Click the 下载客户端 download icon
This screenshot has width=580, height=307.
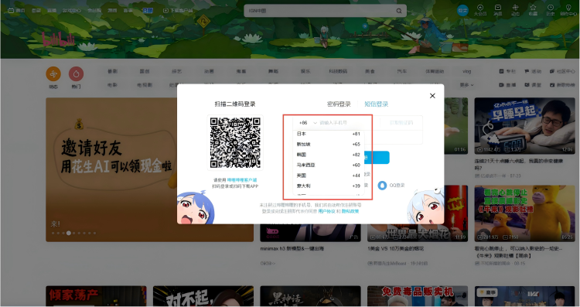pyautogui.click(x=165, y=11)
